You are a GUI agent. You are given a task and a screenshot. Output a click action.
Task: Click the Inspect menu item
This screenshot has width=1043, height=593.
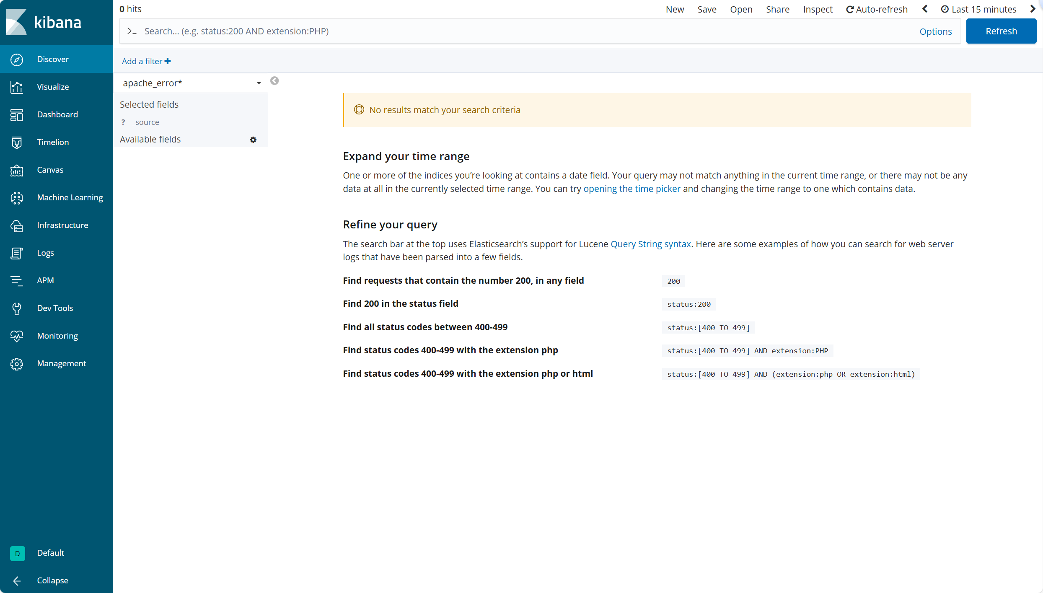pyautogui.click(x=818, y=9)
